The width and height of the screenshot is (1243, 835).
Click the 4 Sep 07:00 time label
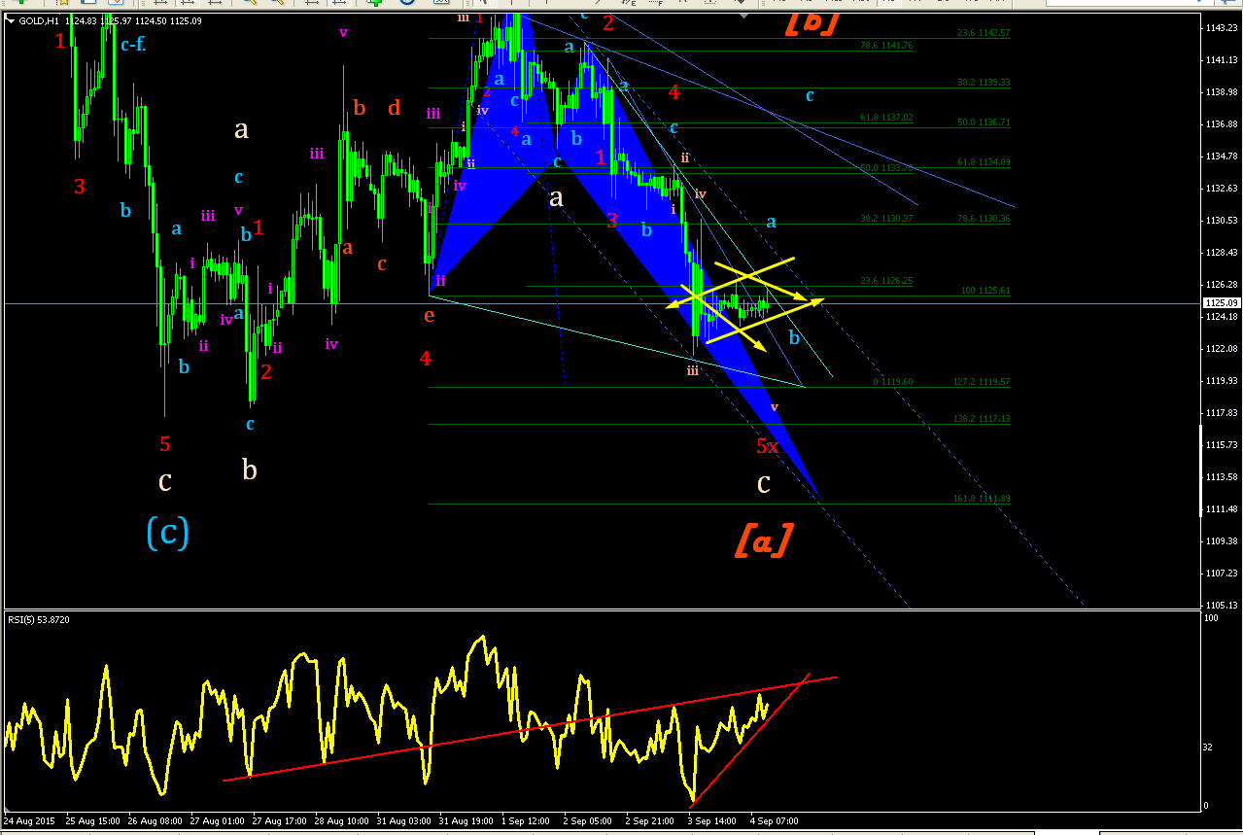click(775, 821)
